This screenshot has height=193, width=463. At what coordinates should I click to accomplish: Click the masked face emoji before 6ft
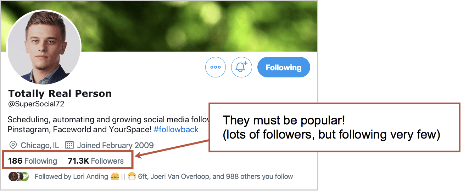(132, 176)
